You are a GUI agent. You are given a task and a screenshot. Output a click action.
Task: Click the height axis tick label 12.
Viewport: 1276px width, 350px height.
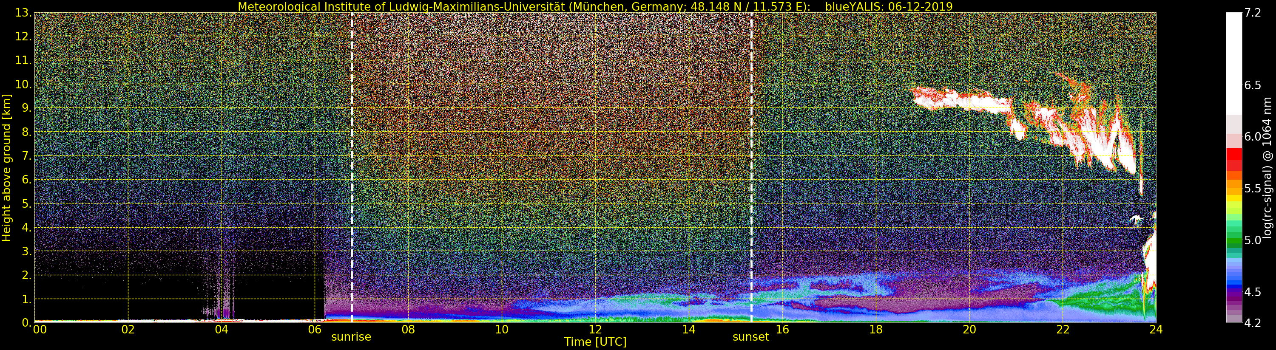point(23,37)
